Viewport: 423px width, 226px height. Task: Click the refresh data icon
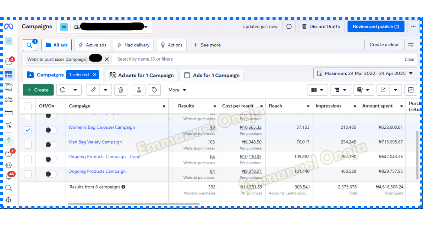[x=289, y=27]
